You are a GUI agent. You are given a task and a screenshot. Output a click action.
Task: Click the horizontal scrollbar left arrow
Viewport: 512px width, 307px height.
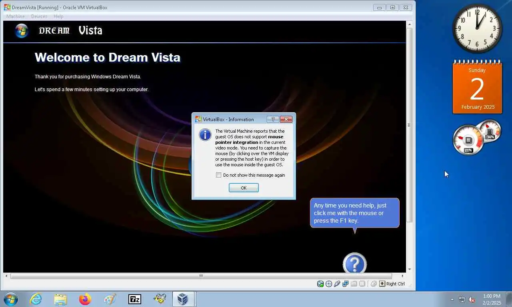click(x=6, y=276)
